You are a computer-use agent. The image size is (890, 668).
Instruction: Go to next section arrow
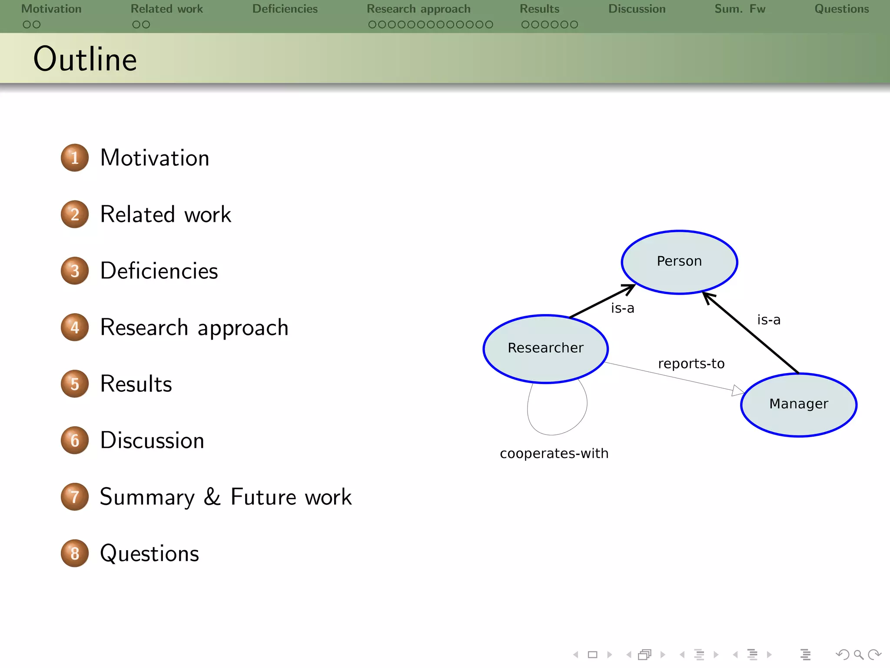[769, 655]
